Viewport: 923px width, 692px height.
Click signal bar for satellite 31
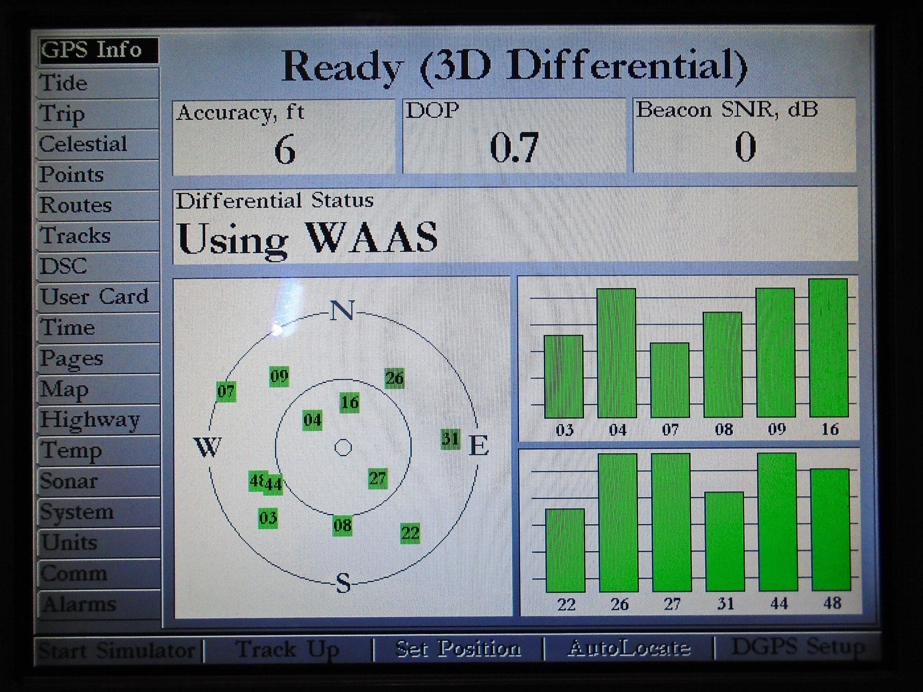[x=725, y=541]
